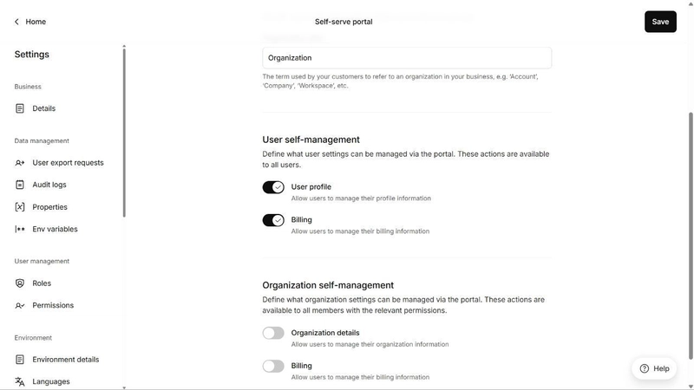Image resolution: width=694 pixels, height=390 pixels.
Task: Click the sidebar vertical scrollbar
Action: (124, 133)
